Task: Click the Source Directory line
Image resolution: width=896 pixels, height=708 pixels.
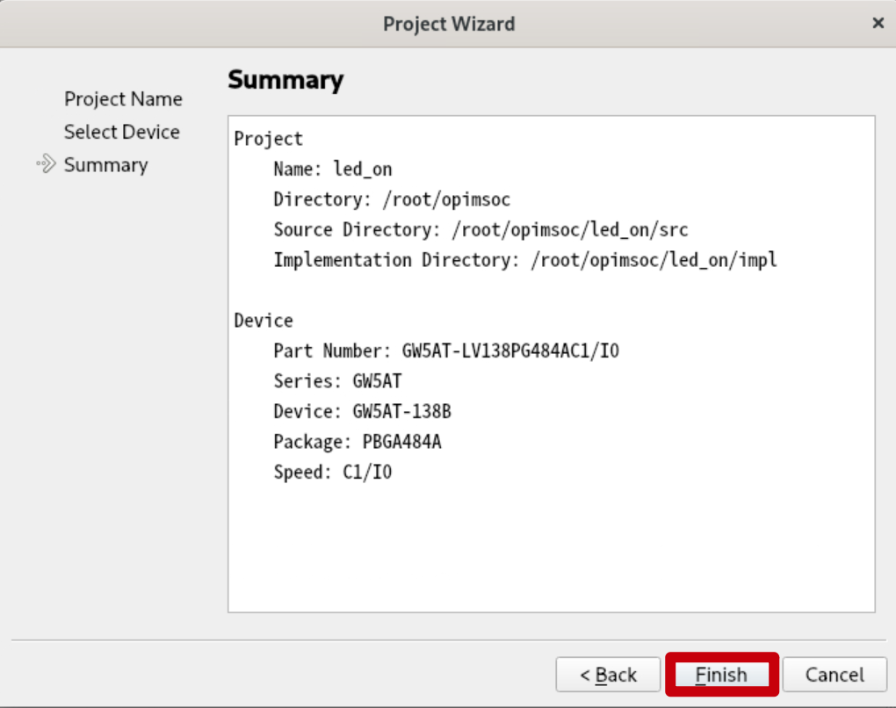Action: point(481,230)
